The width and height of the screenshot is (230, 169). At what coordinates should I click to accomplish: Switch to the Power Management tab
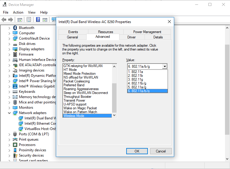pos(147,32)
